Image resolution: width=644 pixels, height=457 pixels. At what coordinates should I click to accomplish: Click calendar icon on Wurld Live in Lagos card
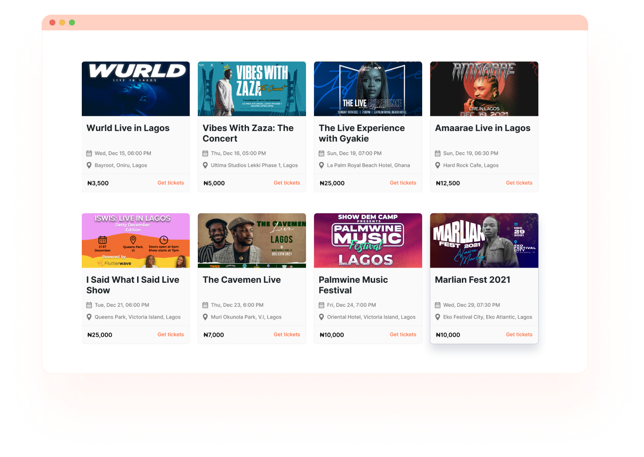(89, 153)
